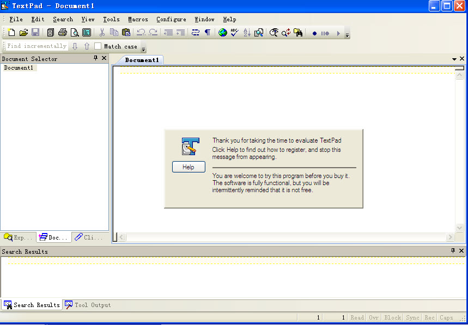Select the Tool Output tab
This screenshot has height=325, width=468.
88,305
